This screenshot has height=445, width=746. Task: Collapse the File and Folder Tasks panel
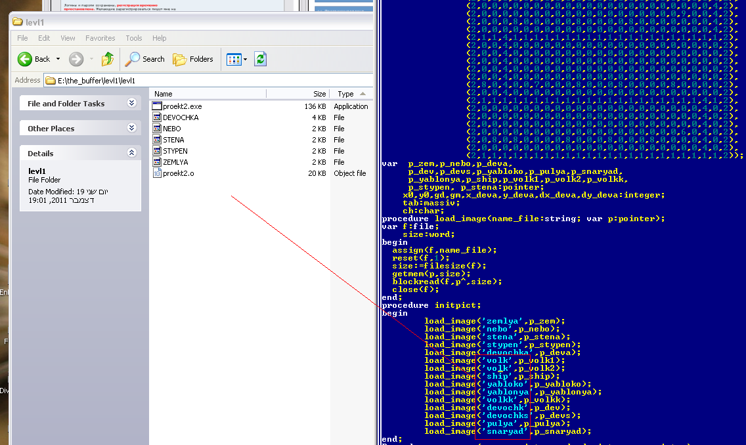[131, 103]
